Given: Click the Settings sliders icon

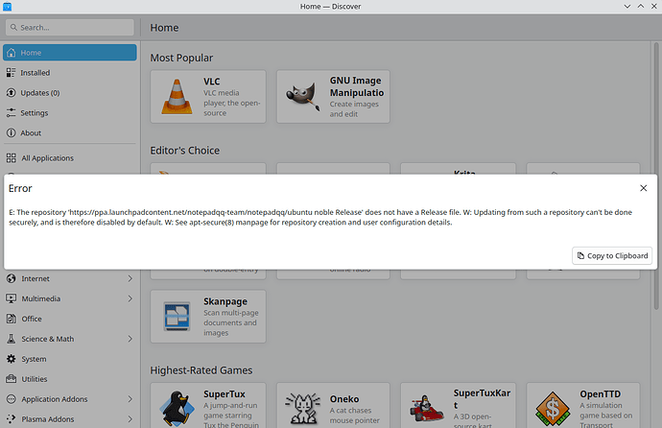Looking at the screenshot, I should [12, 112].
